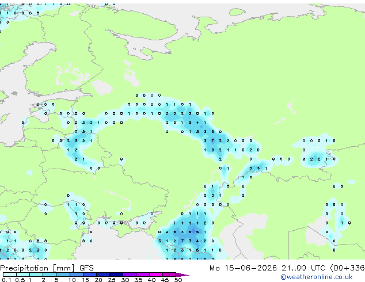
Task: Click the legend swatch between 15 and 20
Action: pyautogui.click(x=90, y=275)
